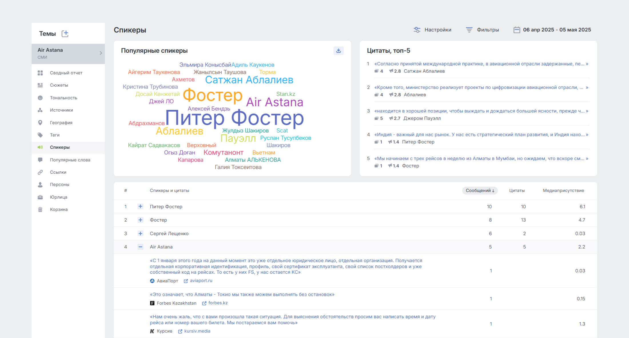Open external link icon next to kursiv.media

(x=180, y=331)
